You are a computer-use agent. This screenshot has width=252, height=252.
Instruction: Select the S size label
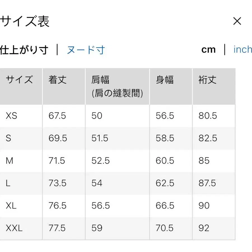pos(8,138)
